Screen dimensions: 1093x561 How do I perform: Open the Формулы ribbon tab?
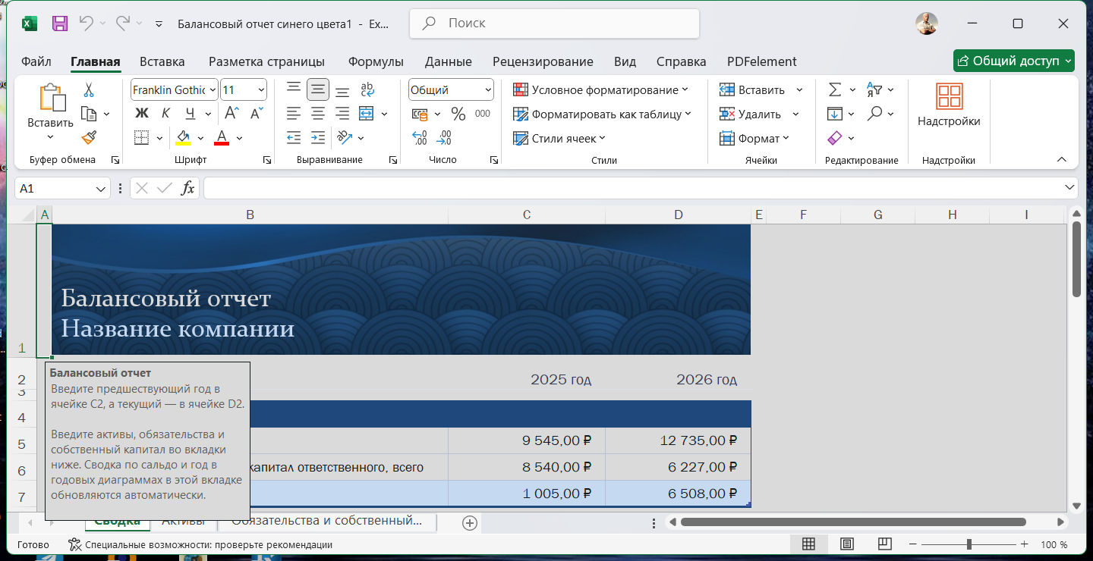[376, 61]
